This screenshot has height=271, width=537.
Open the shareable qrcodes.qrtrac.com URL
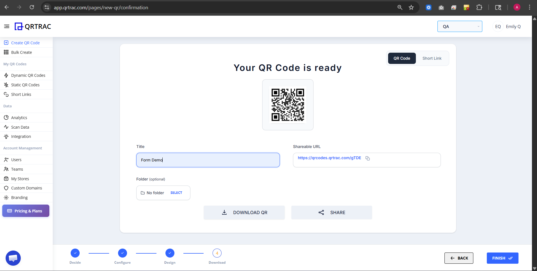[329, 158]
